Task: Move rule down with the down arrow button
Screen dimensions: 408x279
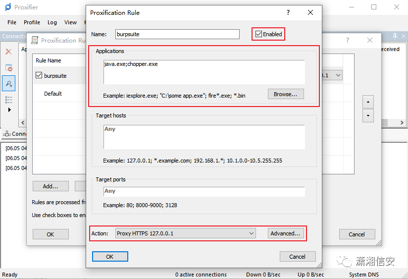Action: pyautogui.click(x=368, y=115)
